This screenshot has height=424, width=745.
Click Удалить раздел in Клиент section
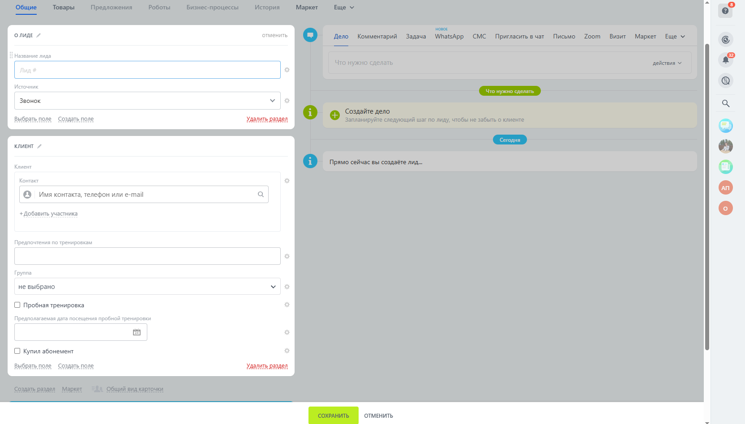coord(267,366)
